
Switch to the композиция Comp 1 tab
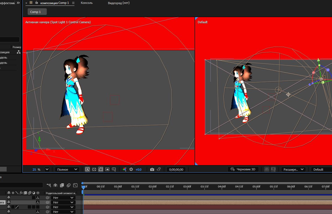[x=55, y=3]
